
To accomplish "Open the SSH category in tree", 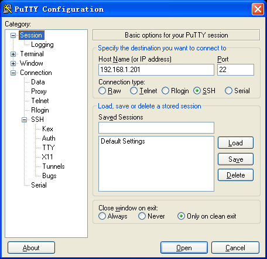I will tap(37, 120).
